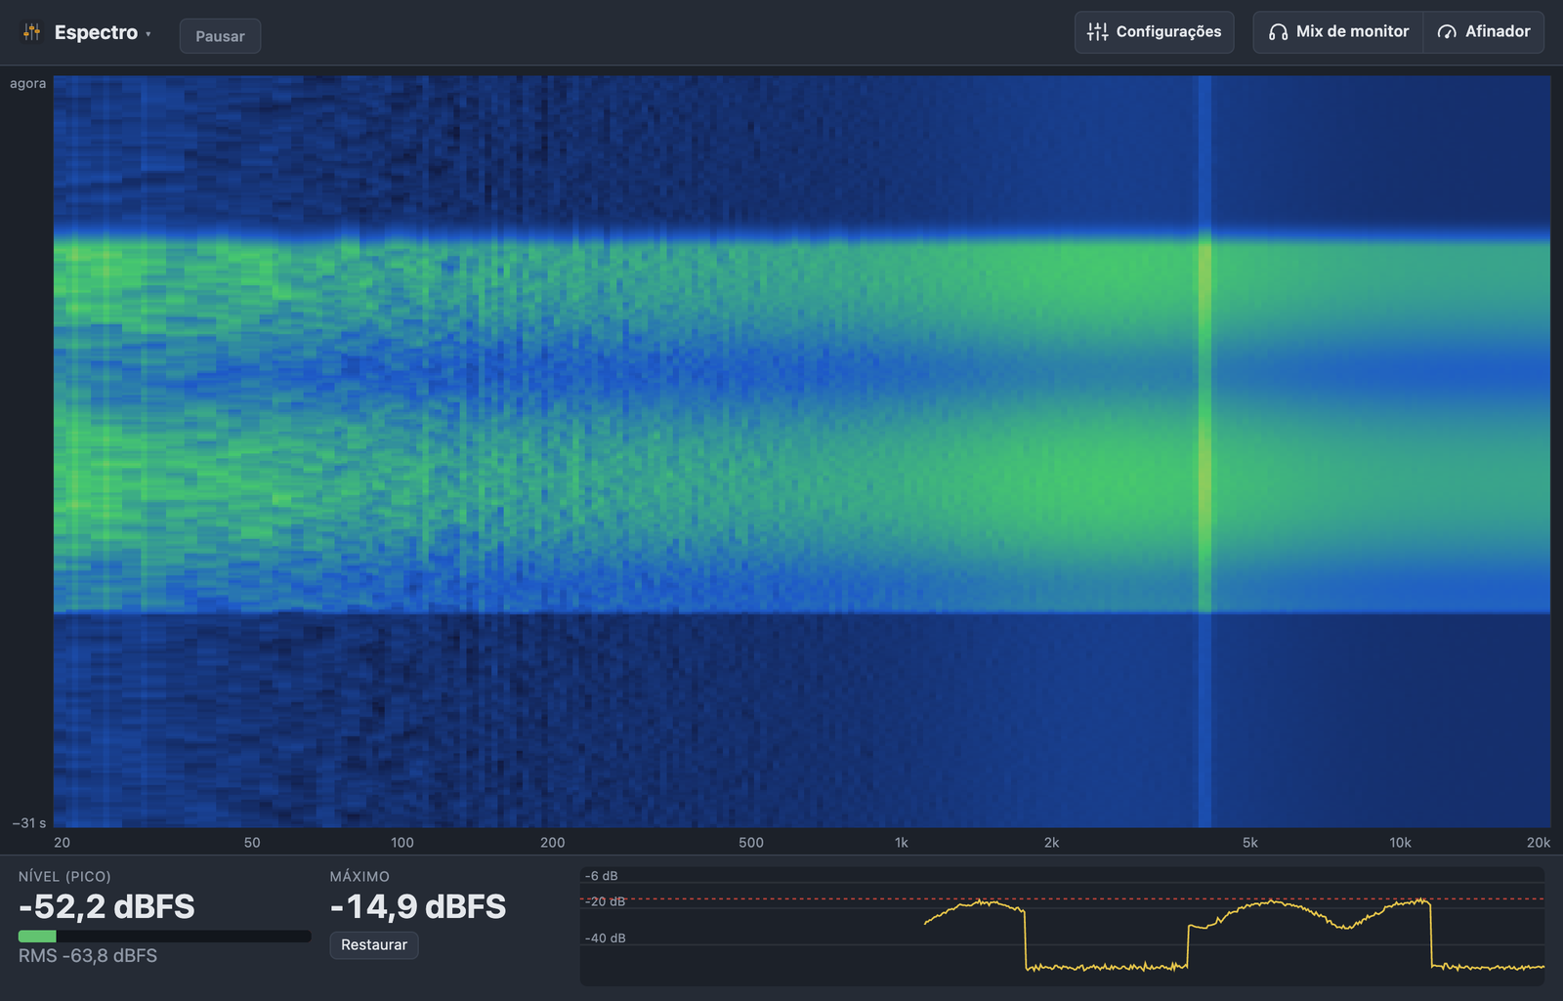
Task: Click the spectrogram vertical tone line
Action: coord(1204,451)
